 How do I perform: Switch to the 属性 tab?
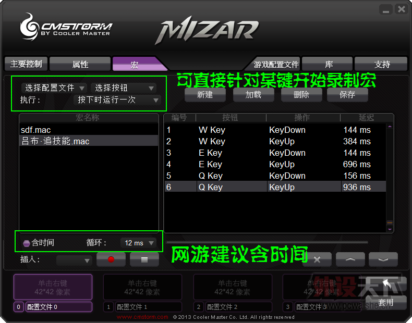tap(80, 64)
